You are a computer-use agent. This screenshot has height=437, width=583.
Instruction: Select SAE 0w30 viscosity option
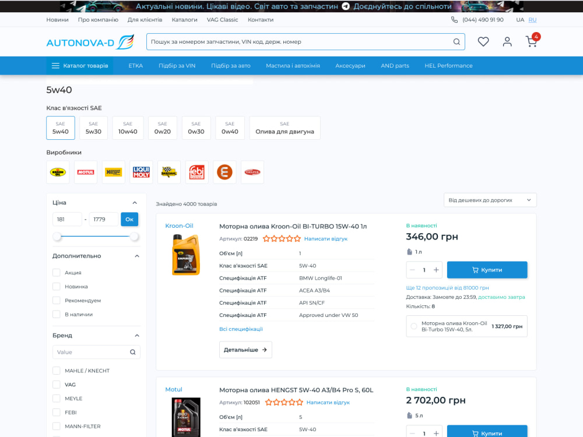[196, 128]
